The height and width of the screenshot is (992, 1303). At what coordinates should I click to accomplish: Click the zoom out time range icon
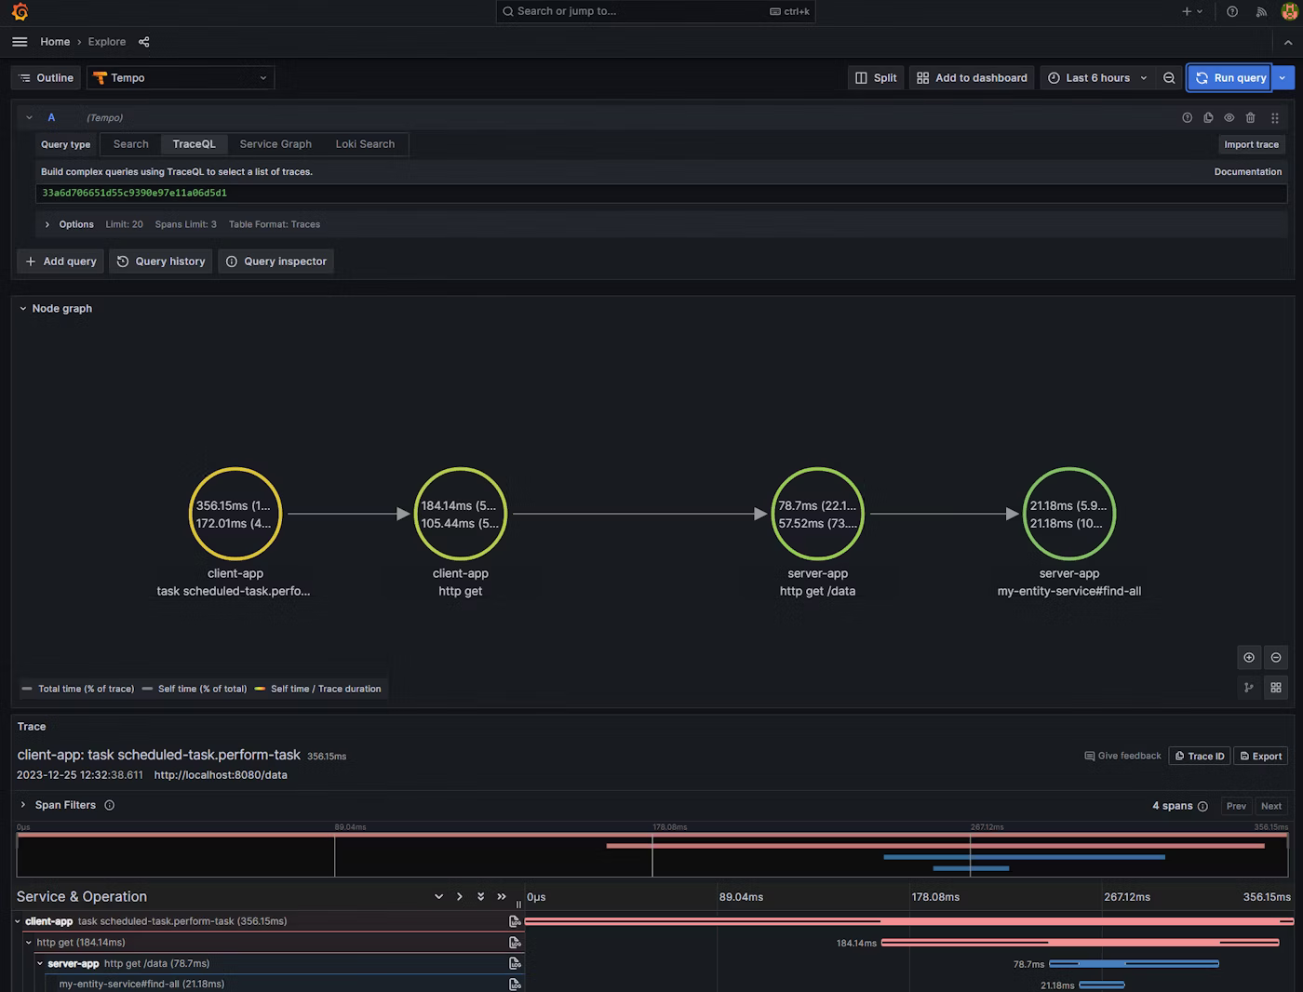[1169, 78]
